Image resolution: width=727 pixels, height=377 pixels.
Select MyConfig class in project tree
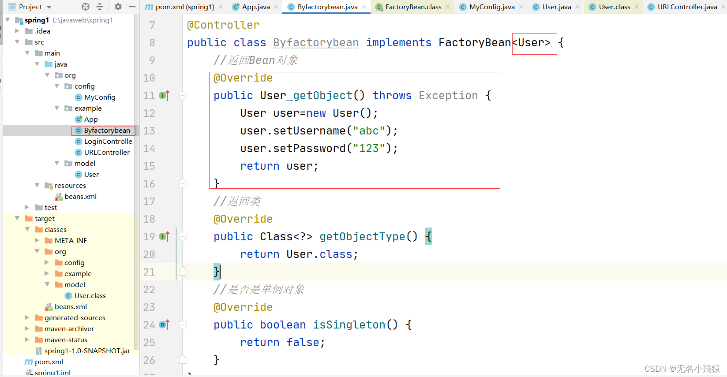pos(95,97)
